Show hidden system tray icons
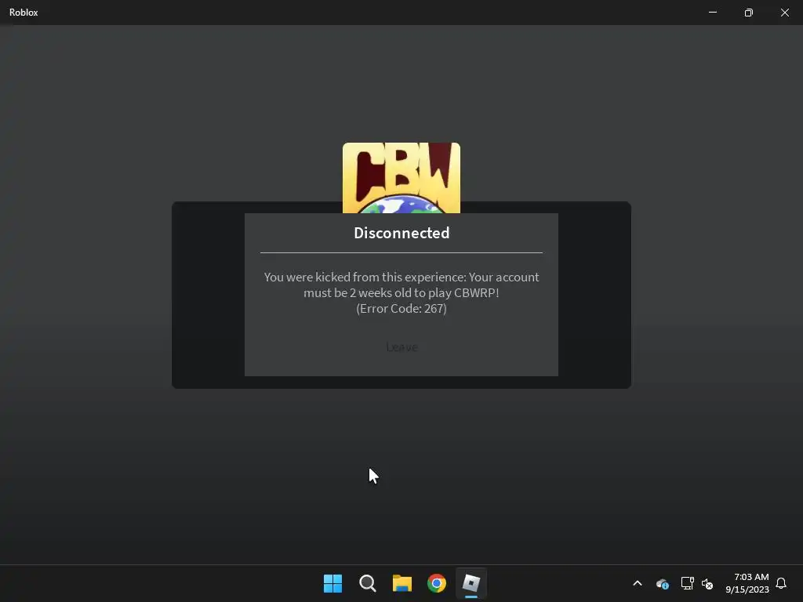Image resolution: width=803 pixels, height=602 pixels. tap(638, 583)
